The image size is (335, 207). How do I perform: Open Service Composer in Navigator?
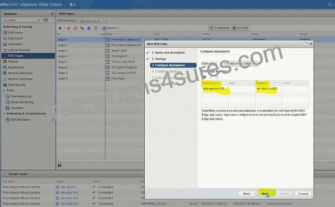20,79
